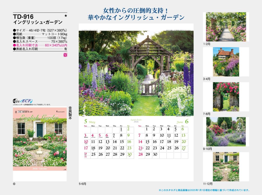262x195 pixels.
Task: Open the 1-2月 rose arch pathway thumbnail
Action: click(226, 27)
